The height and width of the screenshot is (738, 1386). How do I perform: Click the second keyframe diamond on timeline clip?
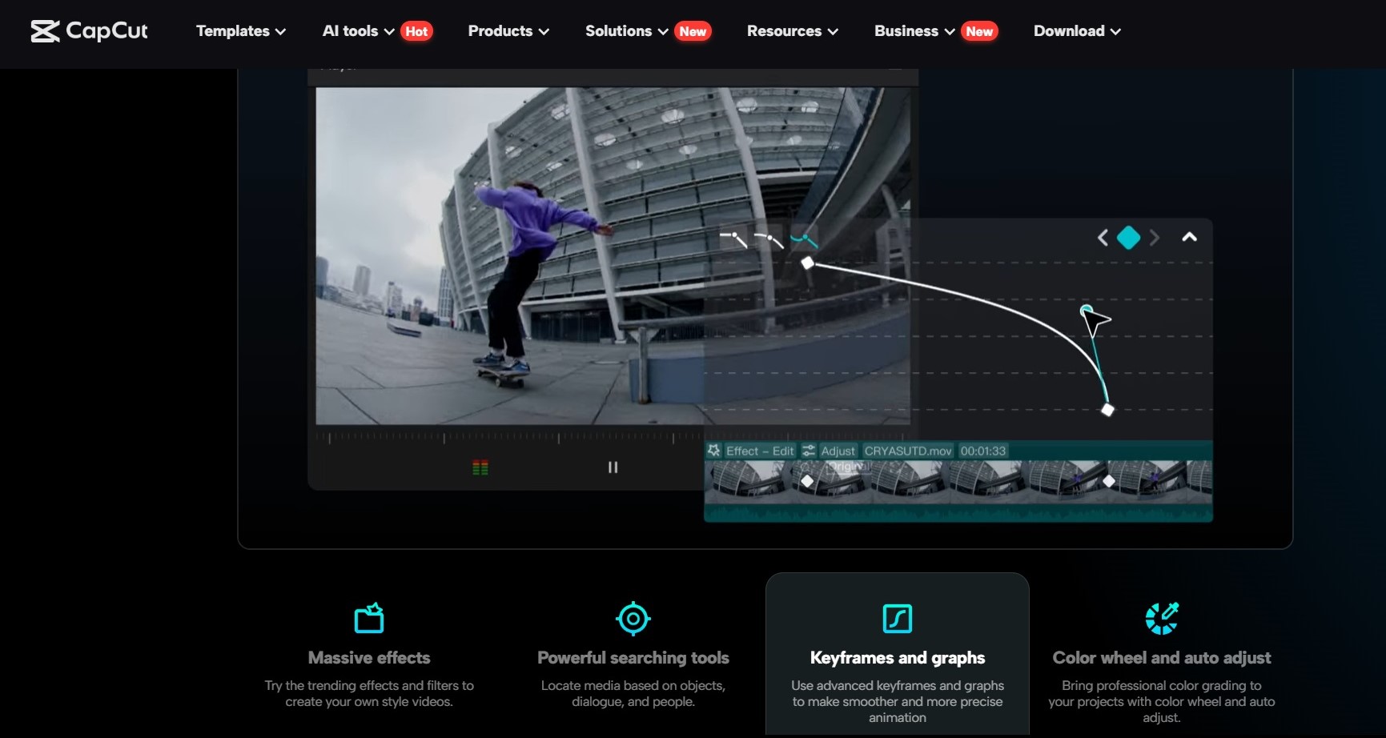[1108, 481]
